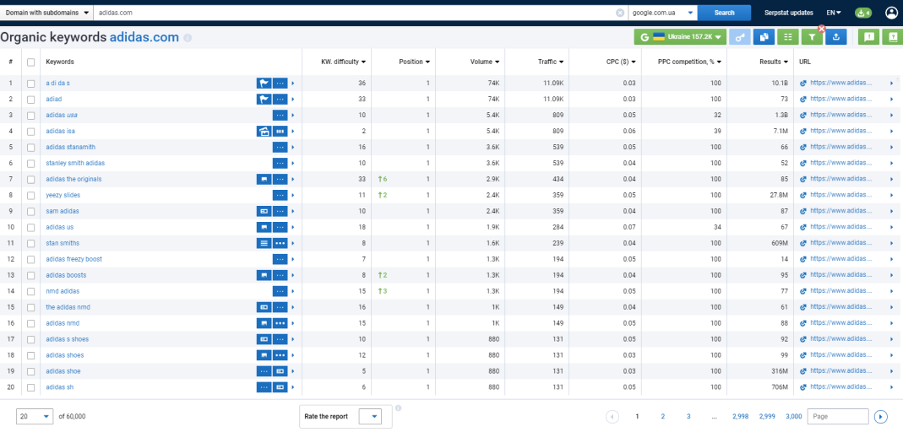Go to page 3
903x432 pixels.
(x=688, y=417)
